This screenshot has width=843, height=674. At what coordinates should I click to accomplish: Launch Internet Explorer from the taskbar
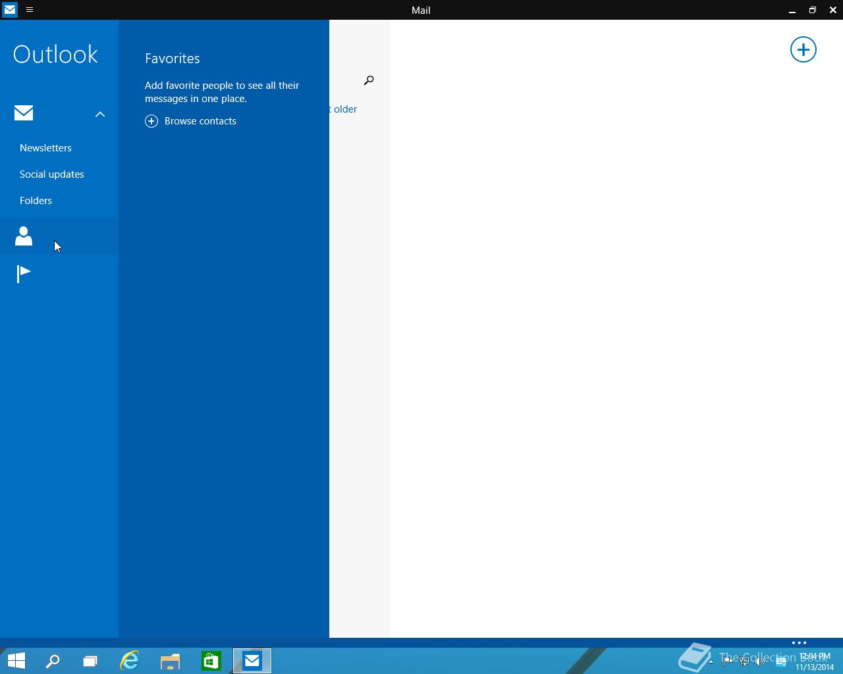pyautogui.click(x=130, y=661)
